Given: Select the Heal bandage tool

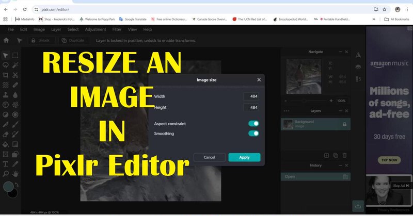Looking at the screenshot, I should (x=15, y=85).
